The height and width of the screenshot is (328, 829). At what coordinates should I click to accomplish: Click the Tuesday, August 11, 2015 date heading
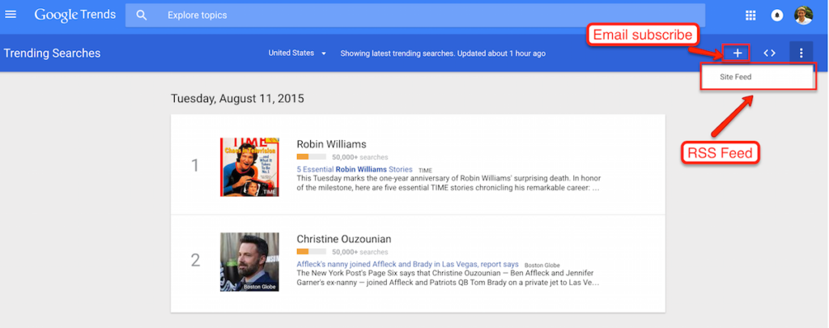point(237,99)
